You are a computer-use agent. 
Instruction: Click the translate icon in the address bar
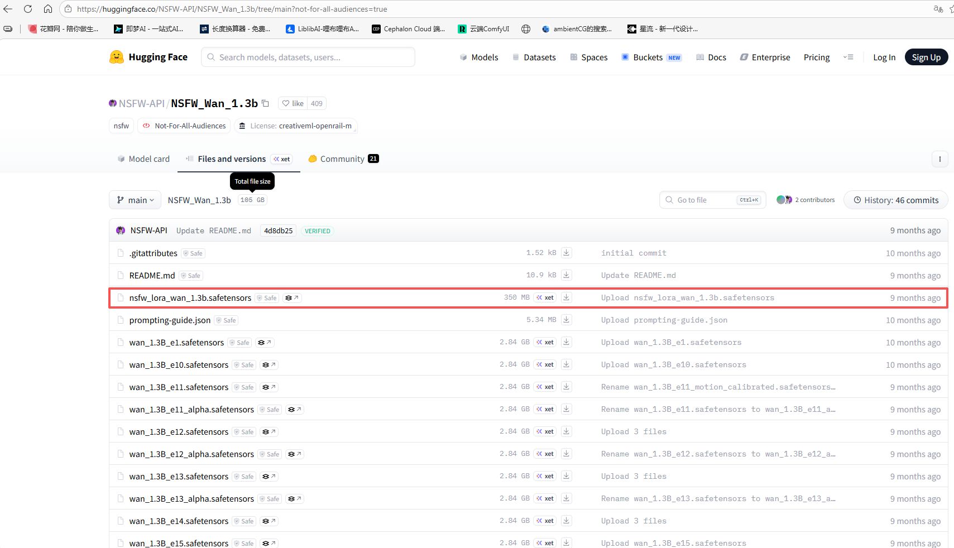pos(938,9)
